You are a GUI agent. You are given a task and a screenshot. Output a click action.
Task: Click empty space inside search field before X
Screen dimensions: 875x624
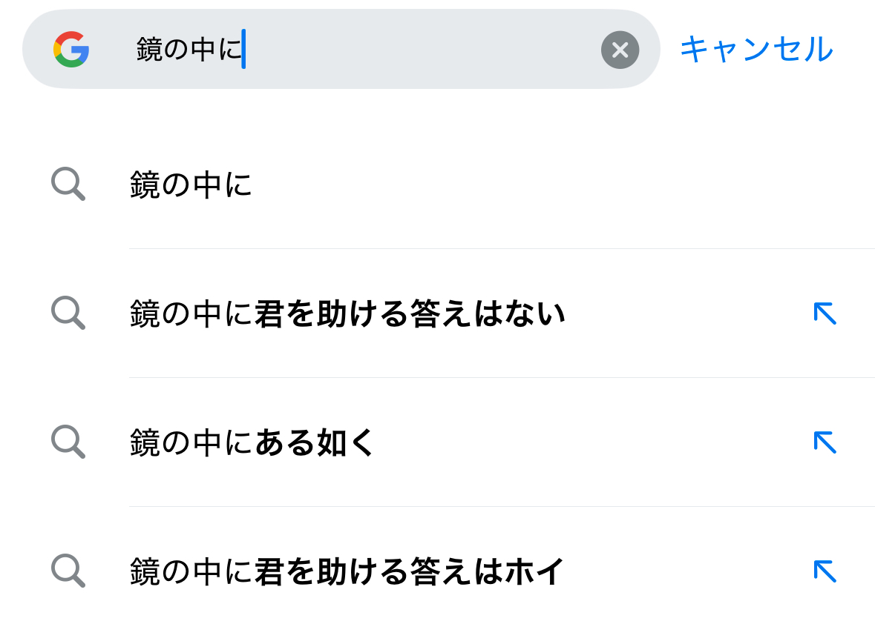coord(423,50)
